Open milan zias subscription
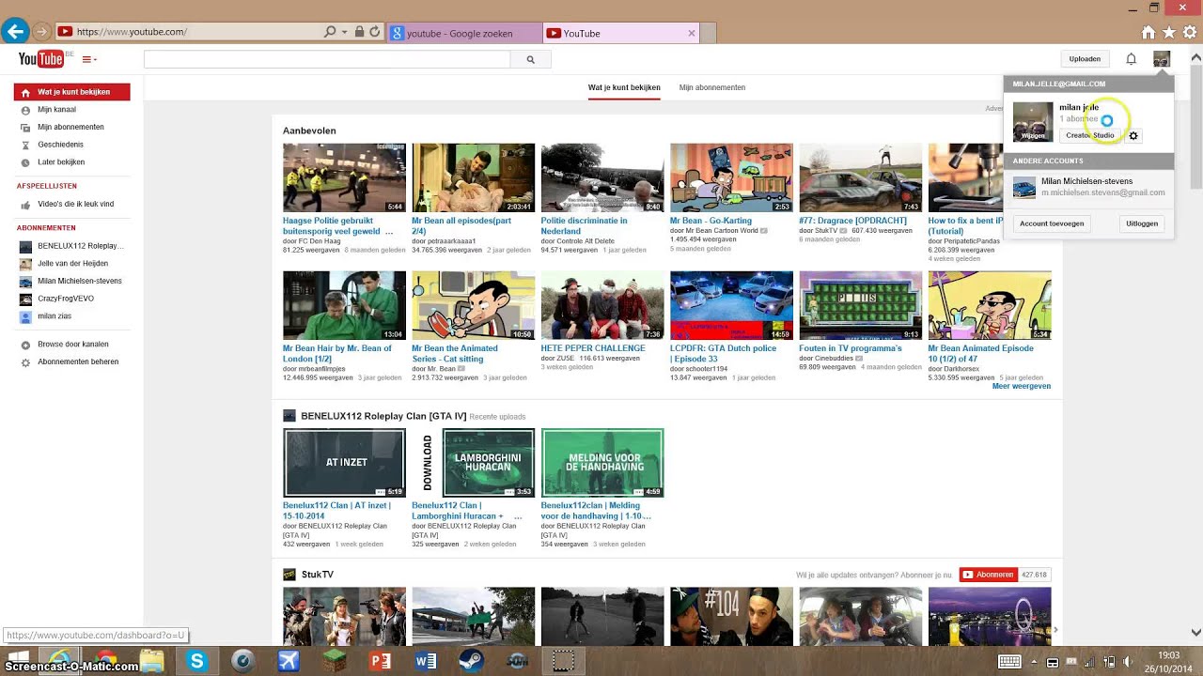1203x676 pixels. [45, 316]
